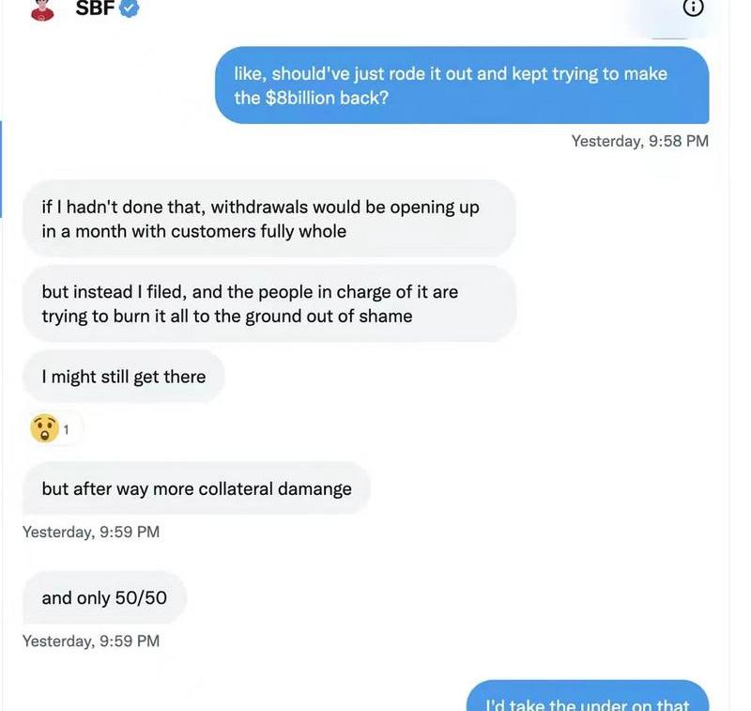Click timestamp below the 'and only 50/50' message

91,641
